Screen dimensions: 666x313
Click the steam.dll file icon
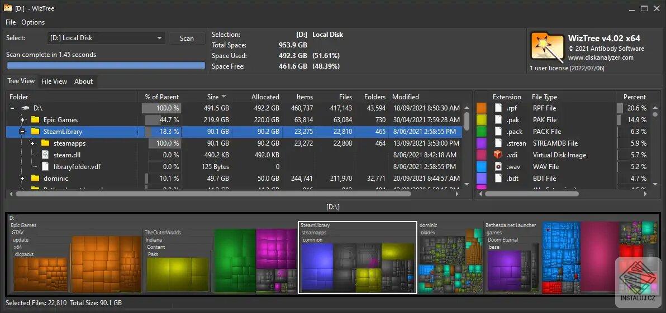point(45,155)
